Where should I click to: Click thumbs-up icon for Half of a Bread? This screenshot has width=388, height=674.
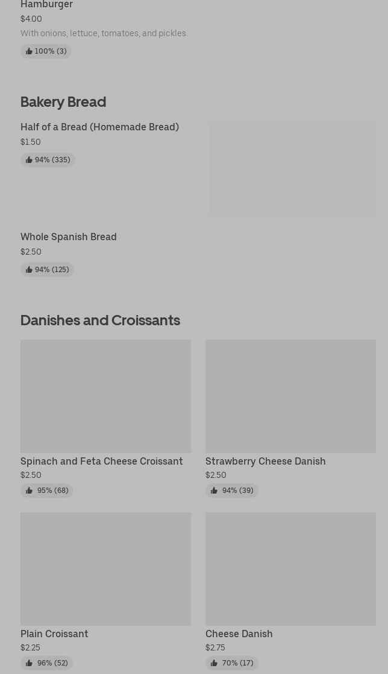click(x=29, y=160)
